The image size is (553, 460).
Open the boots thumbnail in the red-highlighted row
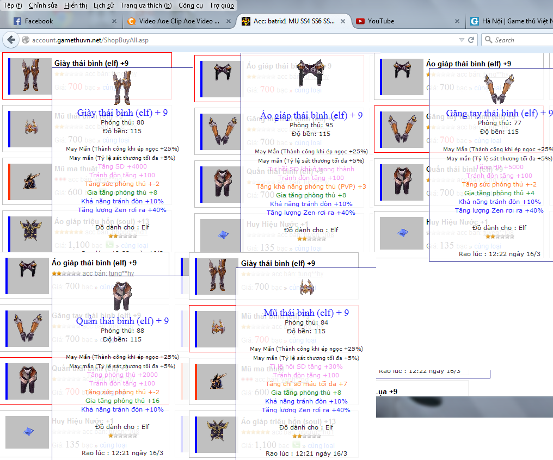(x=30, y=77)
